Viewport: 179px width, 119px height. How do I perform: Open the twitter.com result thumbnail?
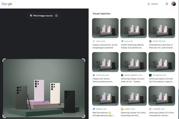105,96
